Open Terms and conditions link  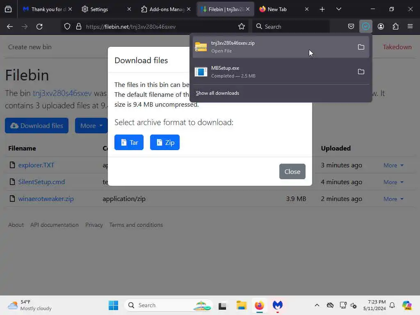[x=136, y=225]
